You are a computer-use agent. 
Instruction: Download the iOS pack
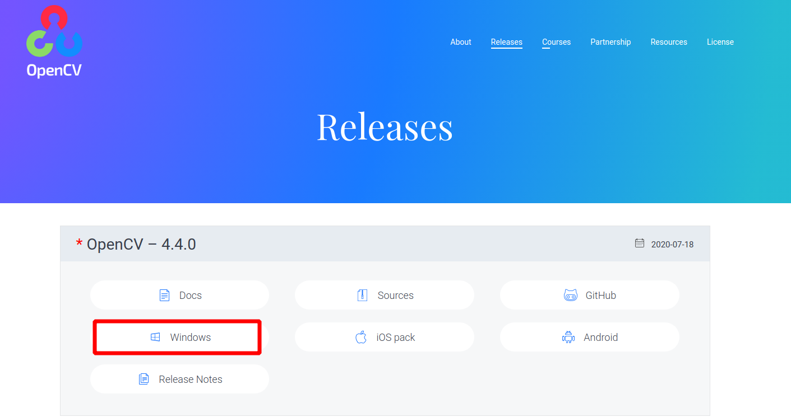tap(385, 337)
